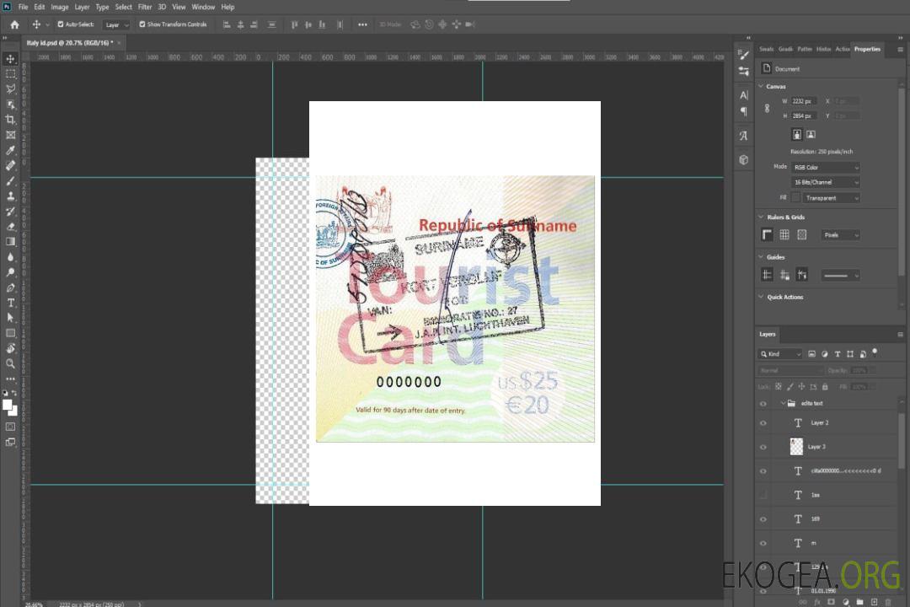Open Brush Settings panel icon
This screenshot has height=607, width=910.
tap(744, 55)
